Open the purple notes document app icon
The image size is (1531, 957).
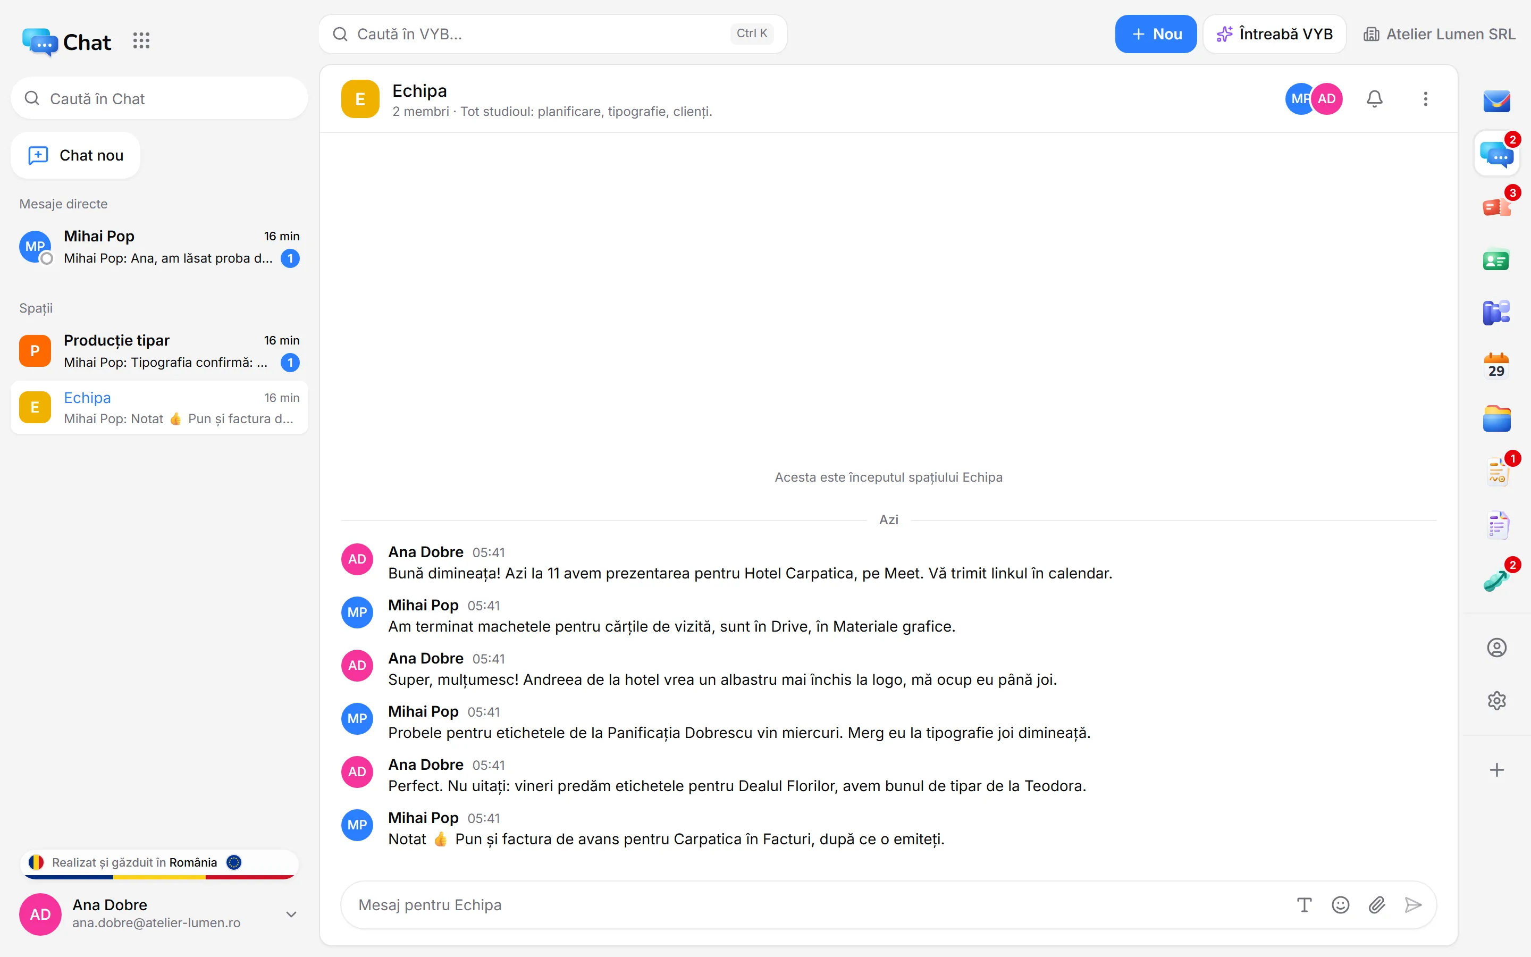coord(1496,526)
